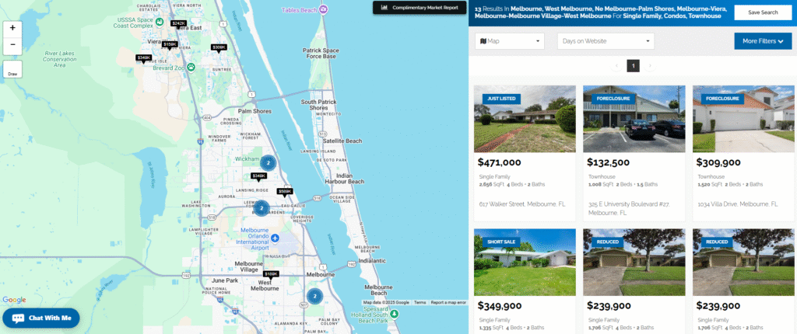Screen dimensions: 797x334
Task: Click the $349,900 price
Action: pyautogui.click(x=500, y=306)
